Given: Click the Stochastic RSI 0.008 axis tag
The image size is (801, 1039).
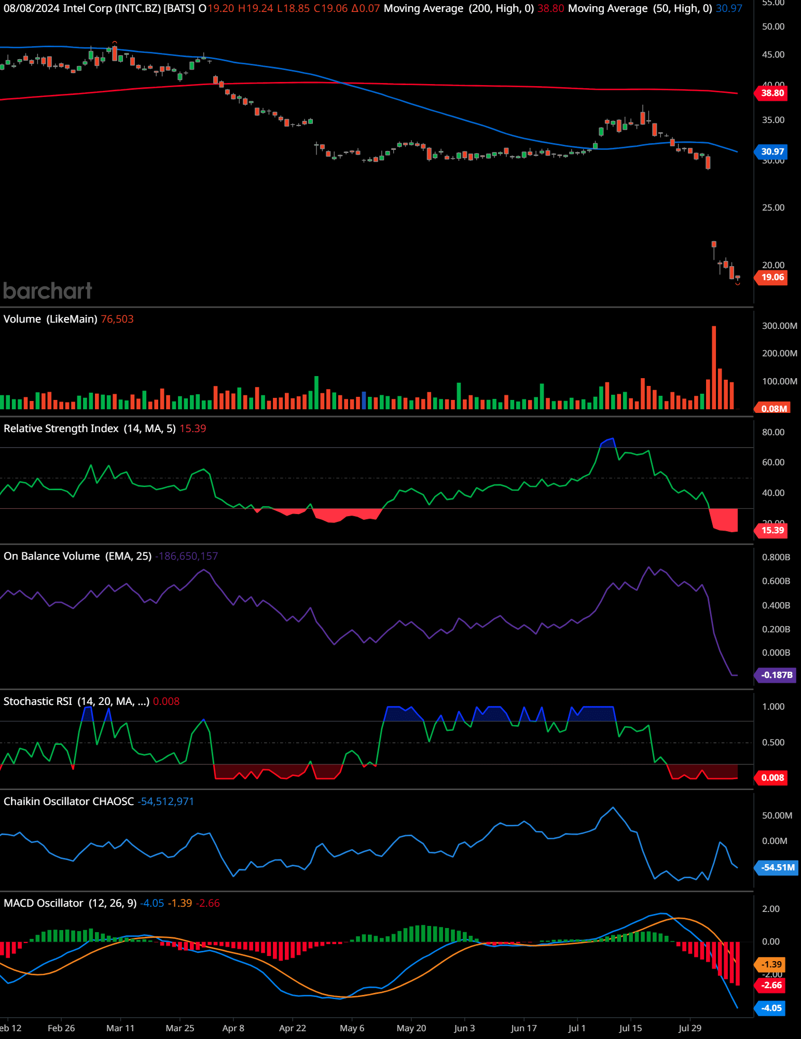Looking at the screenshot, I should [772, 778].
